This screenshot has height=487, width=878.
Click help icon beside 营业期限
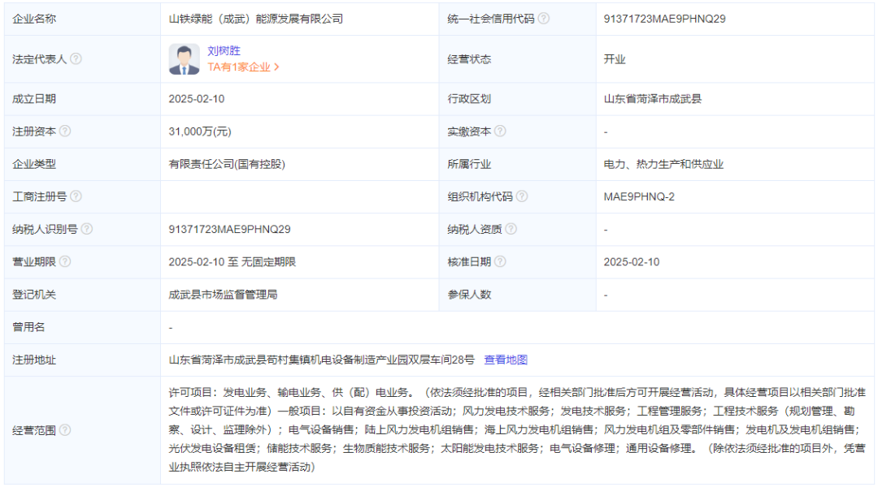[65, 261]
